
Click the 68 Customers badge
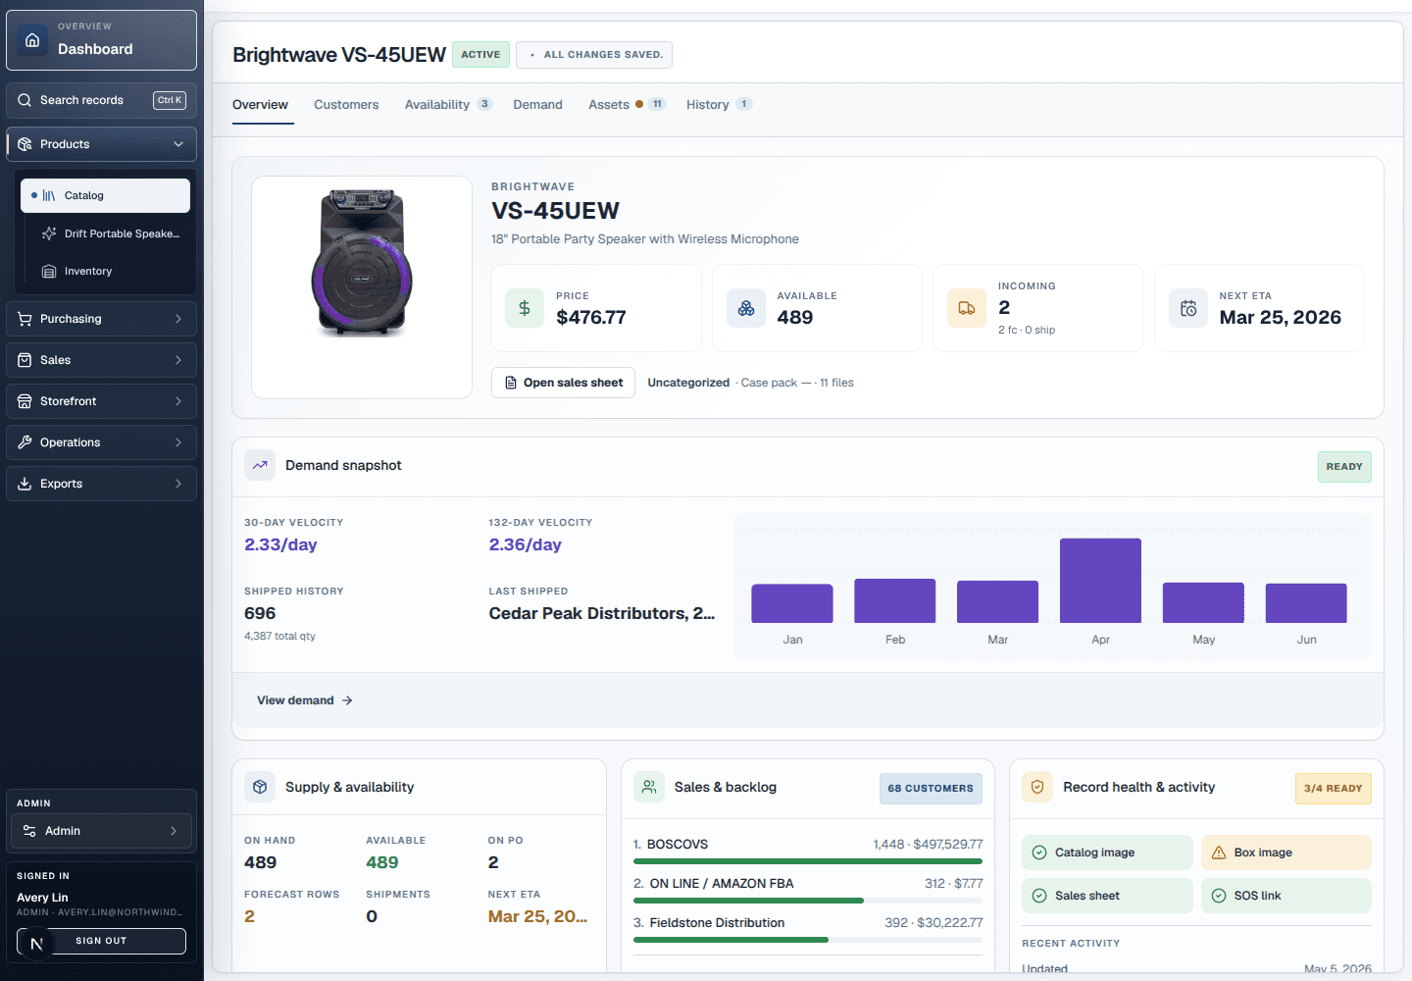coord(931,788)
